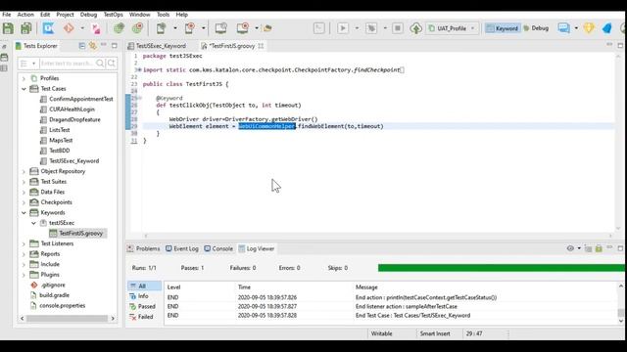Click the Record Windows monitor icon
The width and height of the screenshot is (627, 352).
243,28
